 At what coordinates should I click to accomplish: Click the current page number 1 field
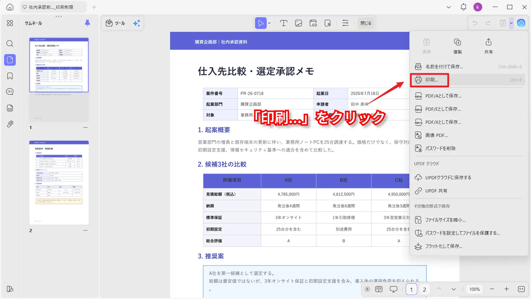click(411, 289)
